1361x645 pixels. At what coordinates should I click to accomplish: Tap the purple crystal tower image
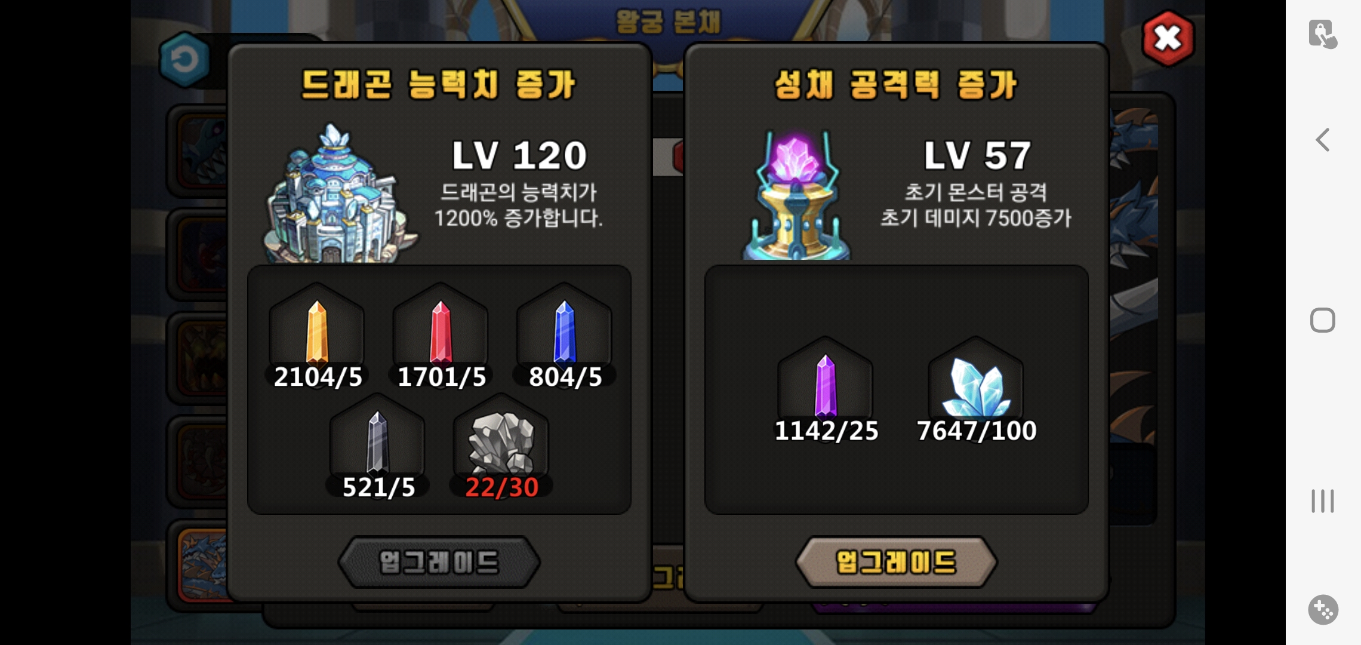(x=796, y=195)
